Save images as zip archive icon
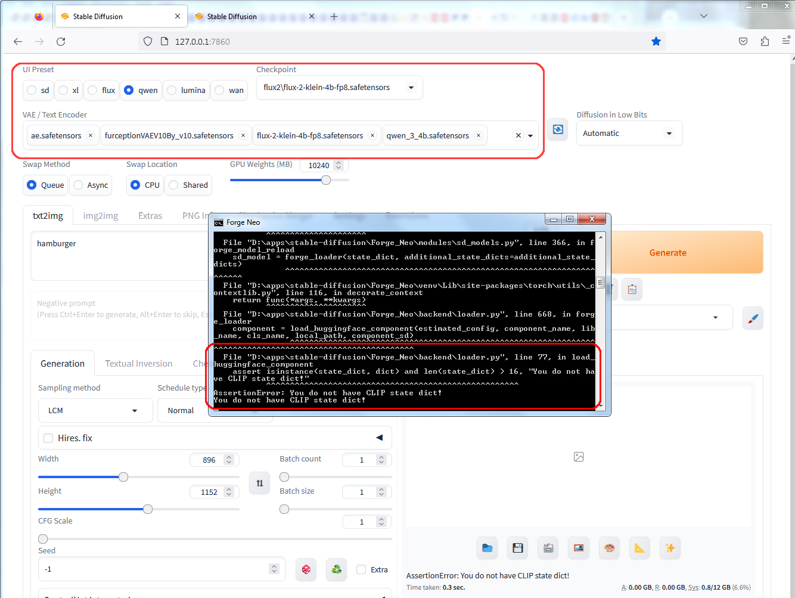The image size is (795, 598). pos(548,548)
